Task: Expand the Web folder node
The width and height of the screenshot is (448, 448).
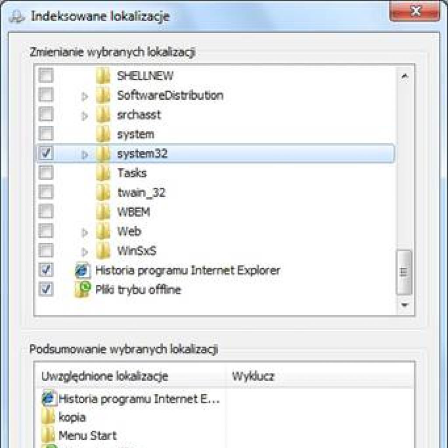Action: click(x=85, y=232)
